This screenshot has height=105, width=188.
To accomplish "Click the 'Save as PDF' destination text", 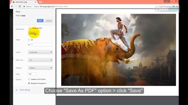I will [37, 28].
